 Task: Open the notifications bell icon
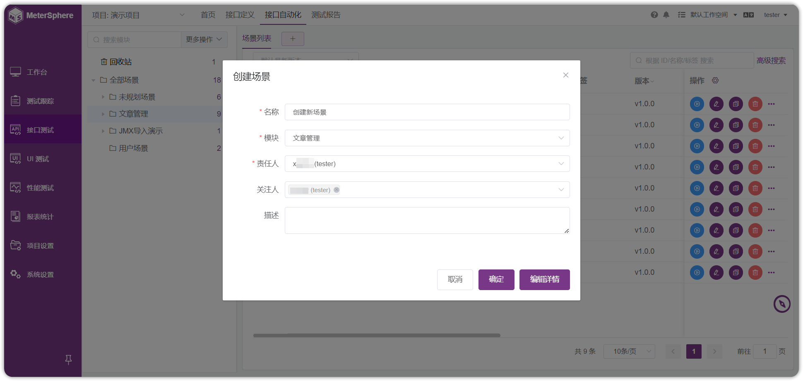point(666,15)
